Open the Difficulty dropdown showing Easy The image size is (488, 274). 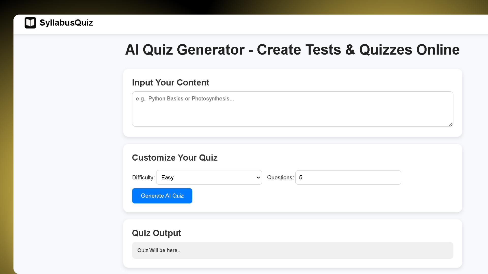(x=209, y=177)
